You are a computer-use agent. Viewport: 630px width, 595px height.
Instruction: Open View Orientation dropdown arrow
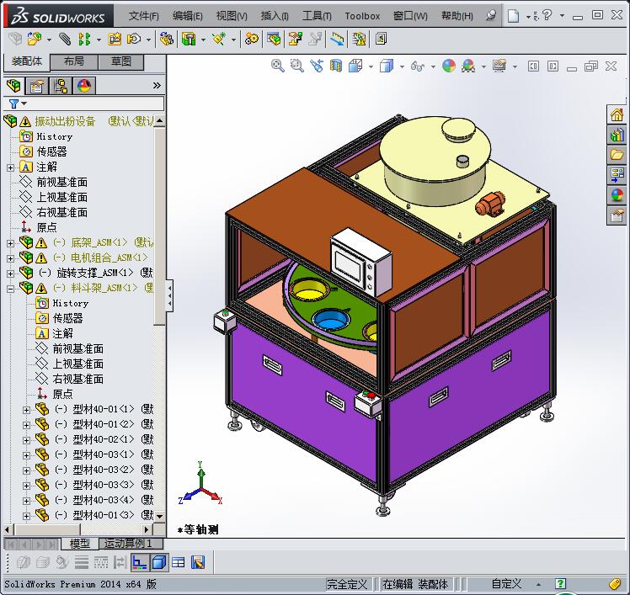(371, 66)
